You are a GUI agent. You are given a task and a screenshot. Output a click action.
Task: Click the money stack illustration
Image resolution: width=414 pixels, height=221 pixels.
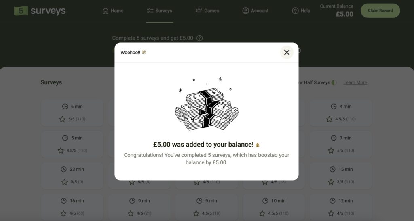tap(206, 105)
